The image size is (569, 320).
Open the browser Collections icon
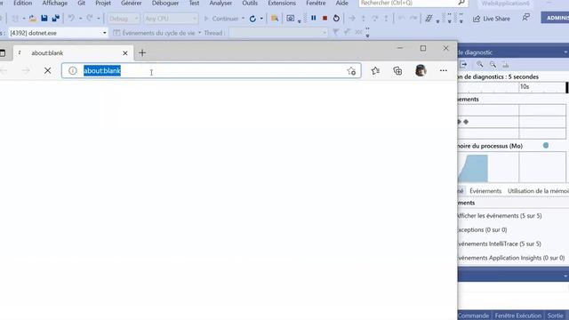pos(397,71)
